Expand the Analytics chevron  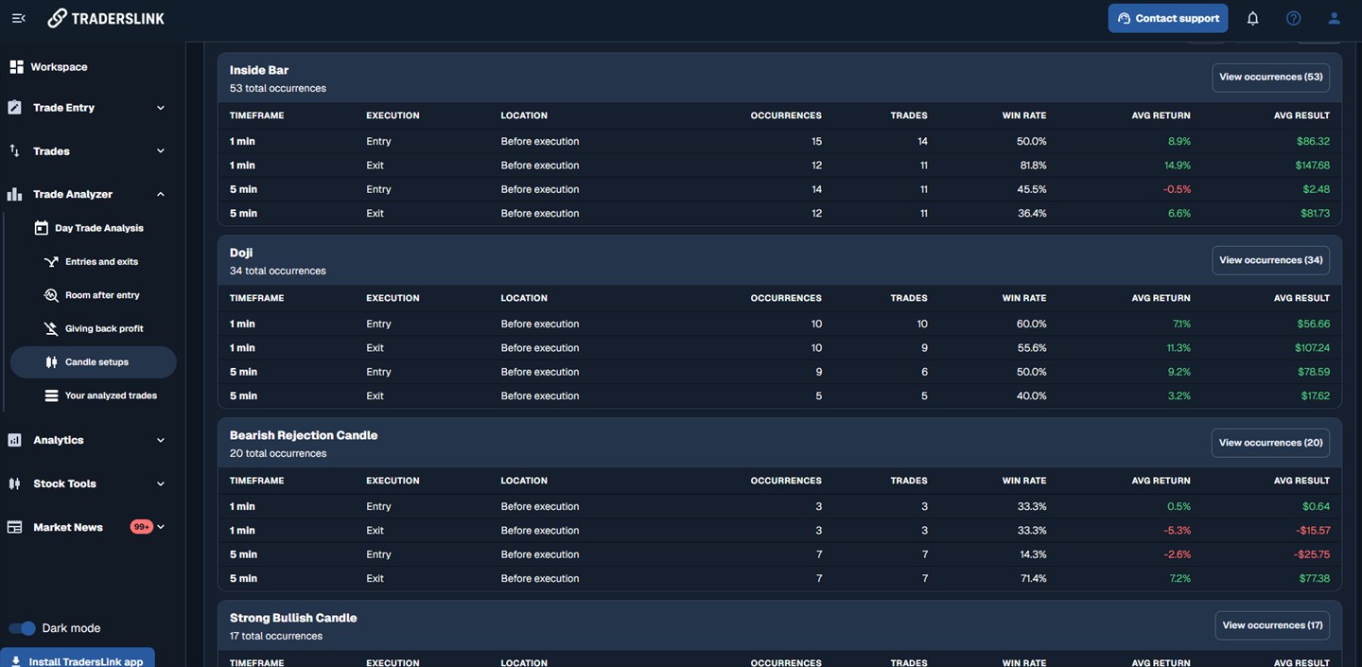tap(160, 440)
